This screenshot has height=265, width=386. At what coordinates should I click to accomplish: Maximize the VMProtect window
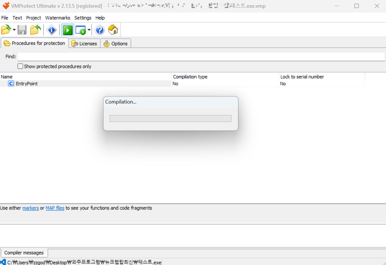(356, 6)
